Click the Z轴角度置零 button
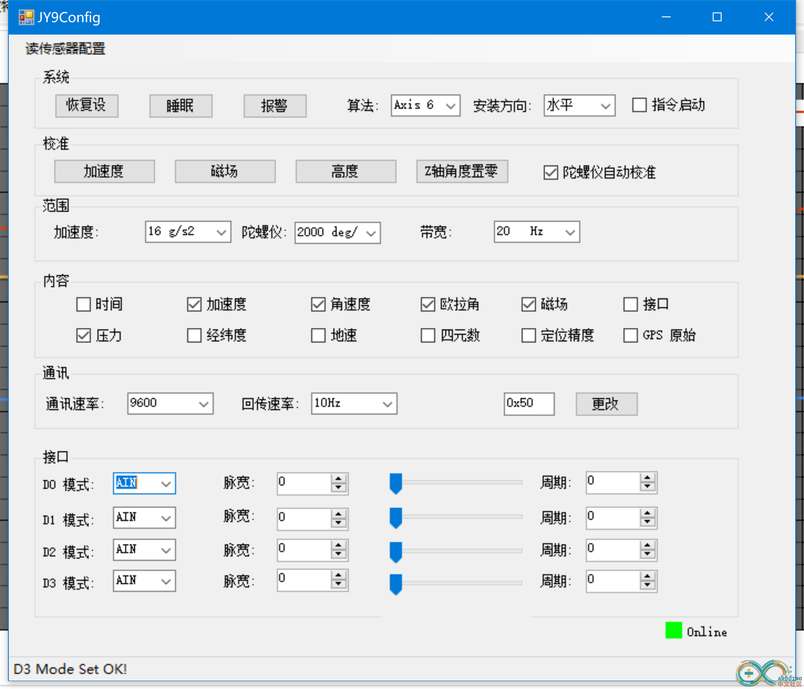Screen dimensions: 804x689 pos(462,171)
